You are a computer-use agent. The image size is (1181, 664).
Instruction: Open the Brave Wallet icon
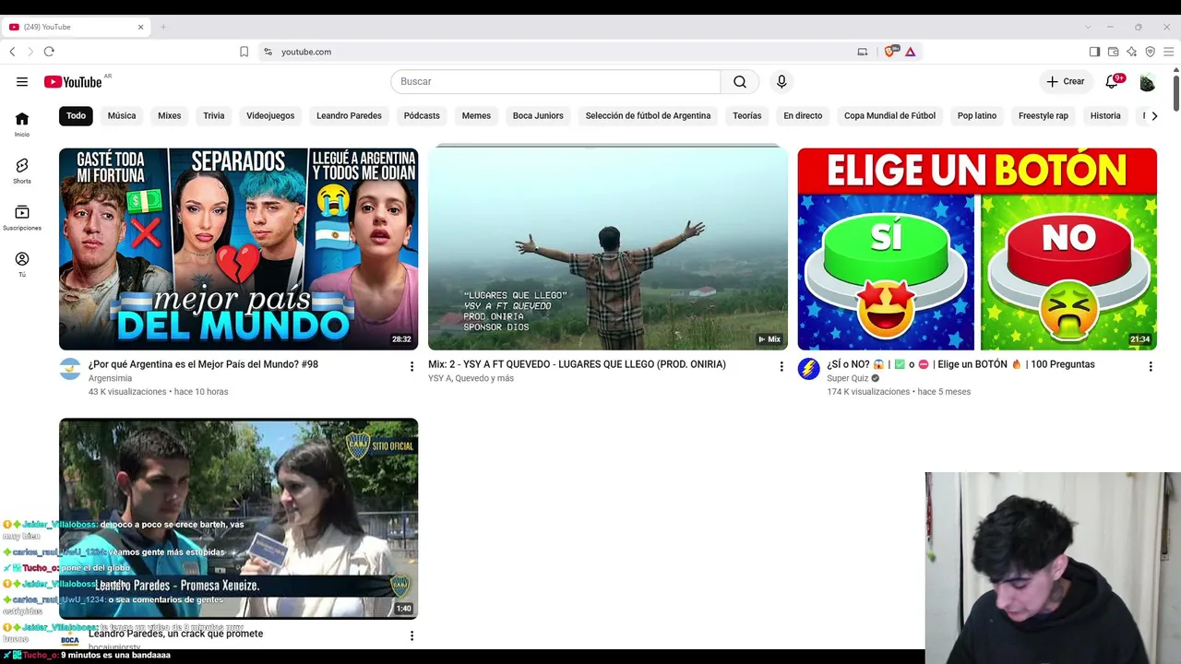[x=1113, y=52]
